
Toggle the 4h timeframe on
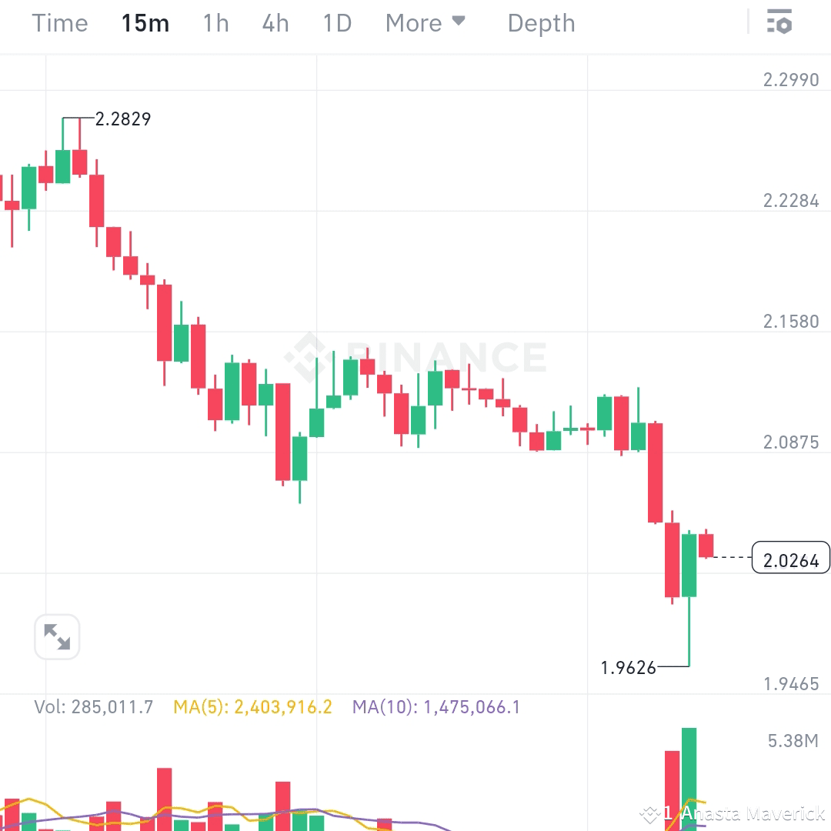(275, 23)
